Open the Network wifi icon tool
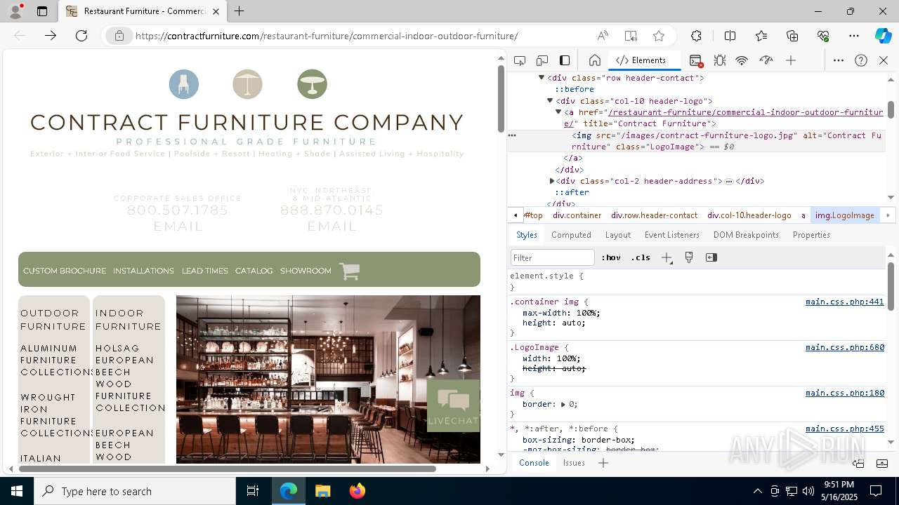 (742, 60)
